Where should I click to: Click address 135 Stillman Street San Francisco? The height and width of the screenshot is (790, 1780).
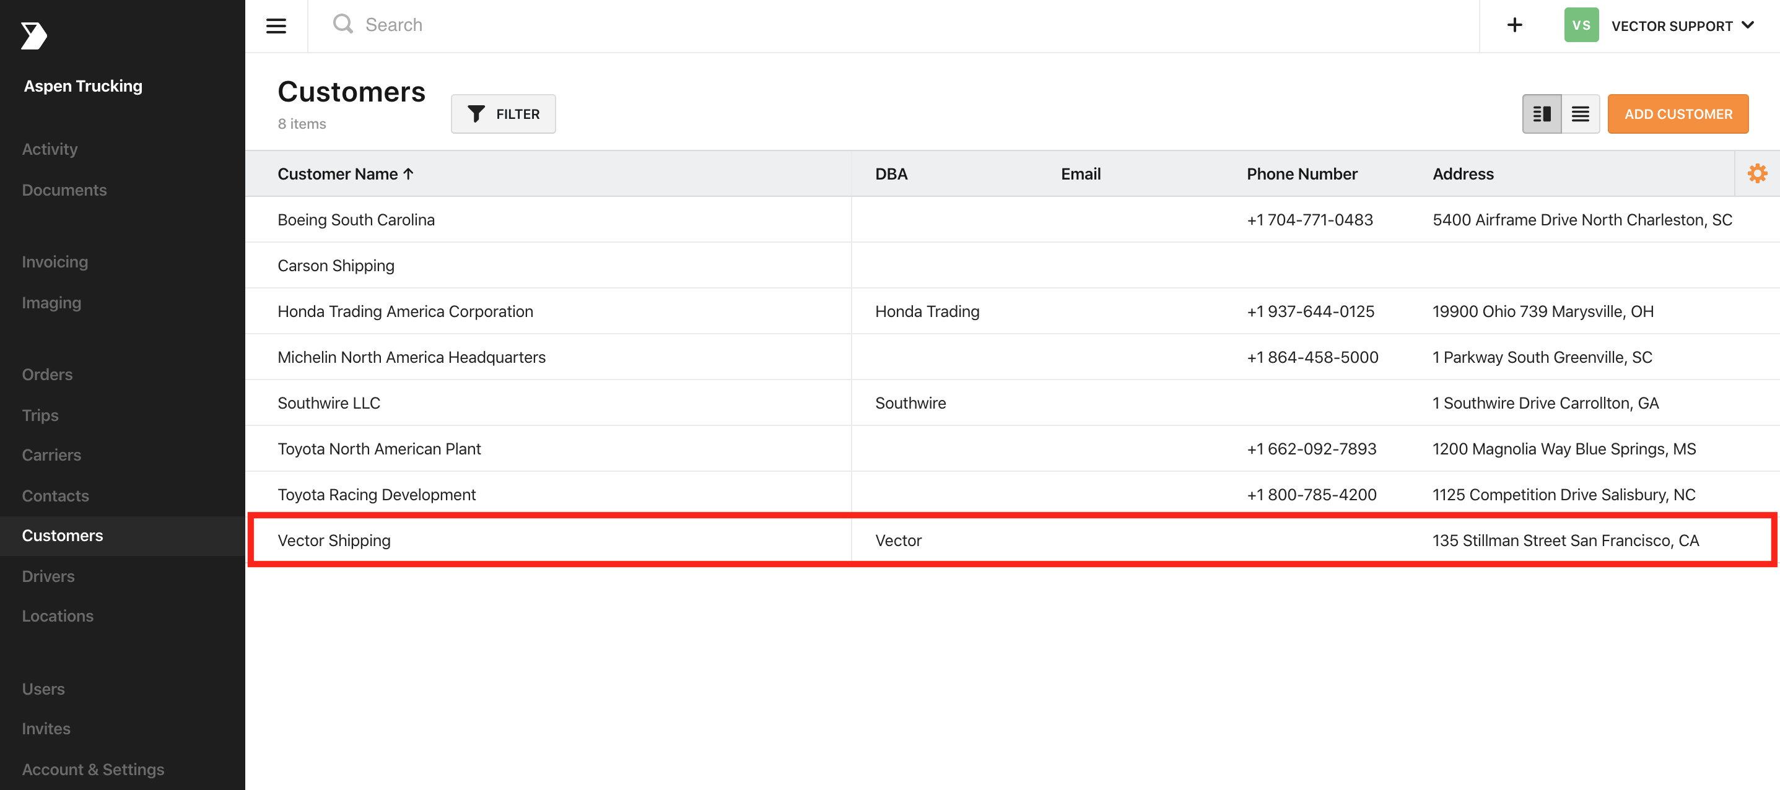1565,540
